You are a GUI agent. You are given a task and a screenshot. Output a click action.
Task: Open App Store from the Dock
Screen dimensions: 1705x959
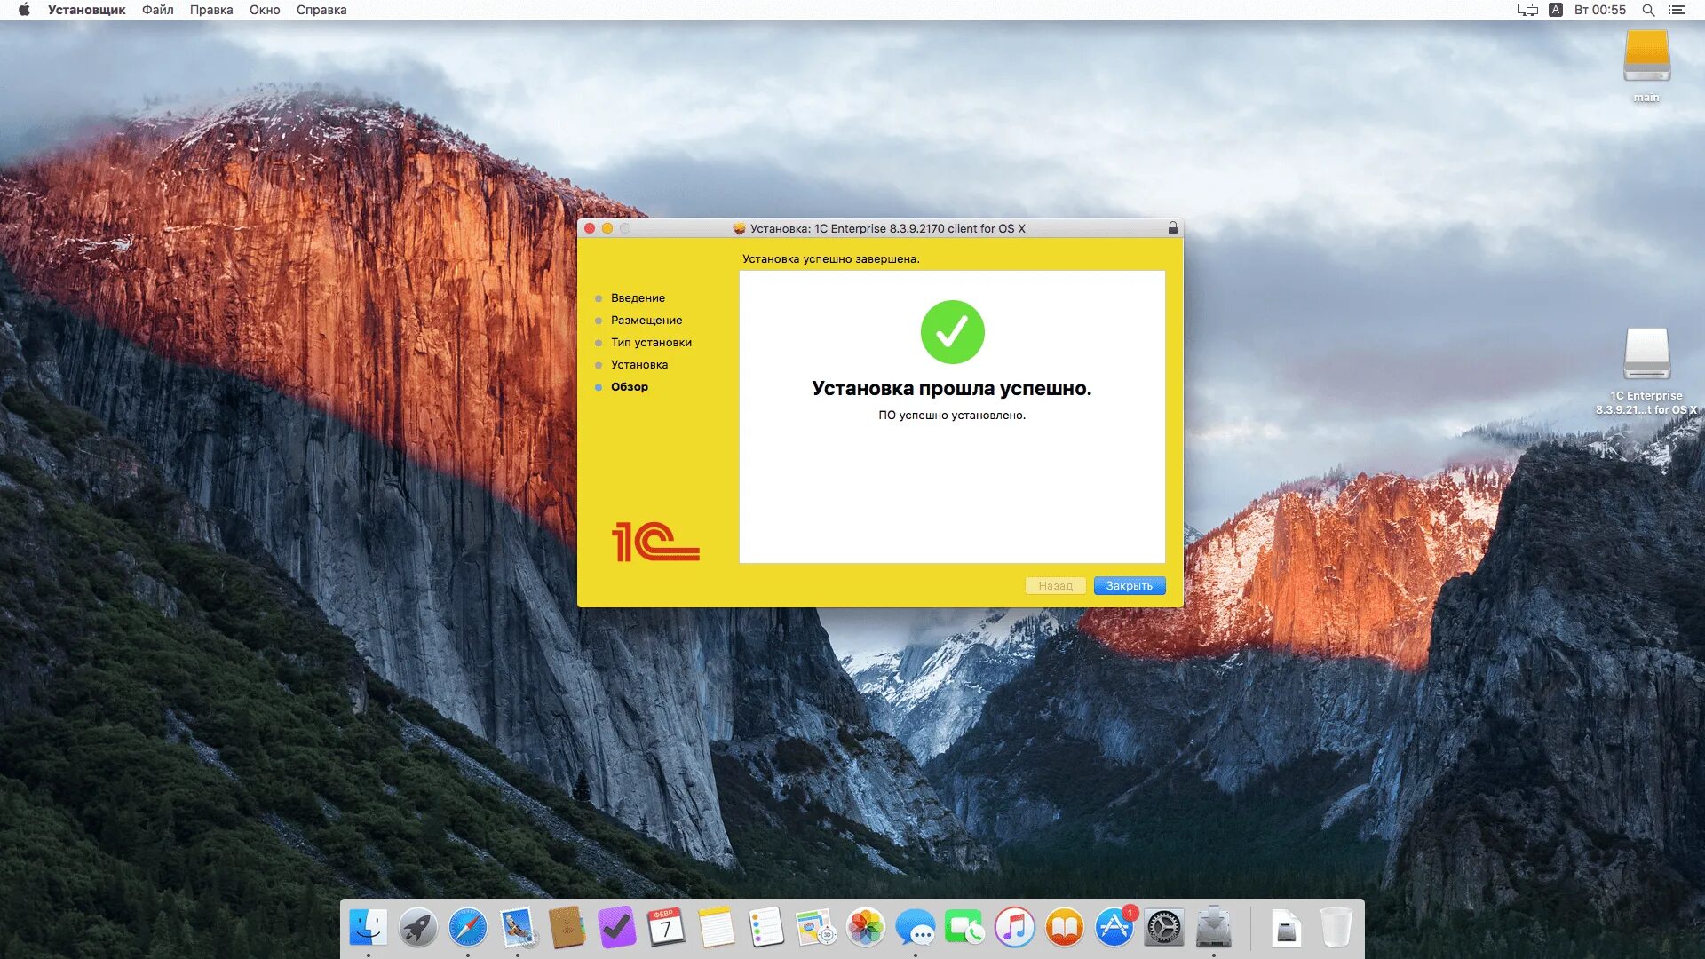[1114, 928]
